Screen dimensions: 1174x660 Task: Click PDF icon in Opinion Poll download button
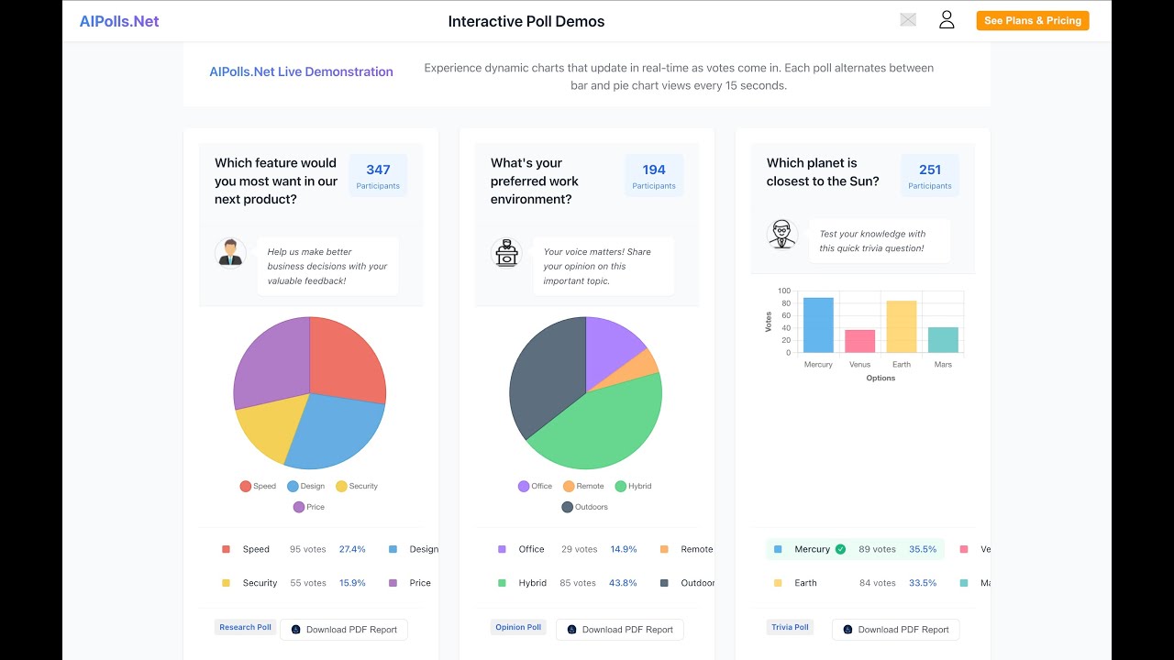(x=571, y=630)
